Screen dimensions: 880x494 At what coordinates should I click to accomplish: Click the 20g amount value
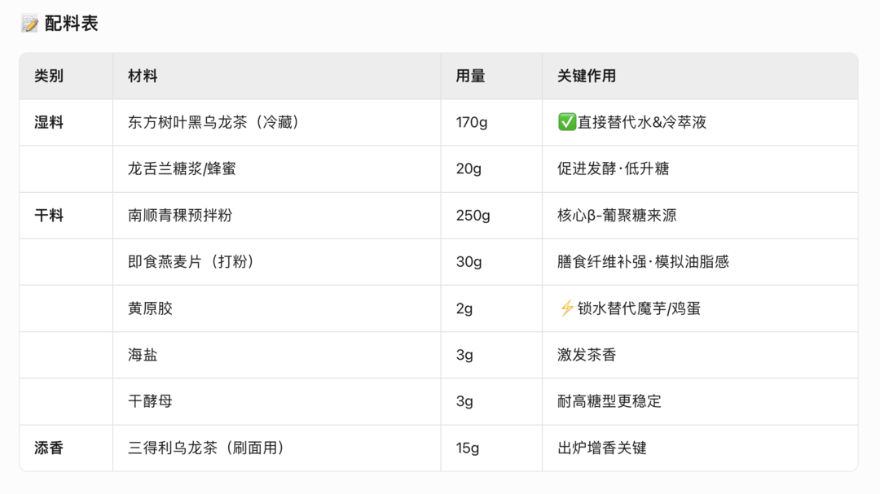[469, 168]
